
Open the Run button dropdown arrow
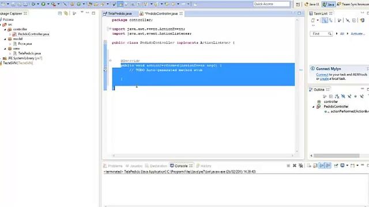point(48,4)
